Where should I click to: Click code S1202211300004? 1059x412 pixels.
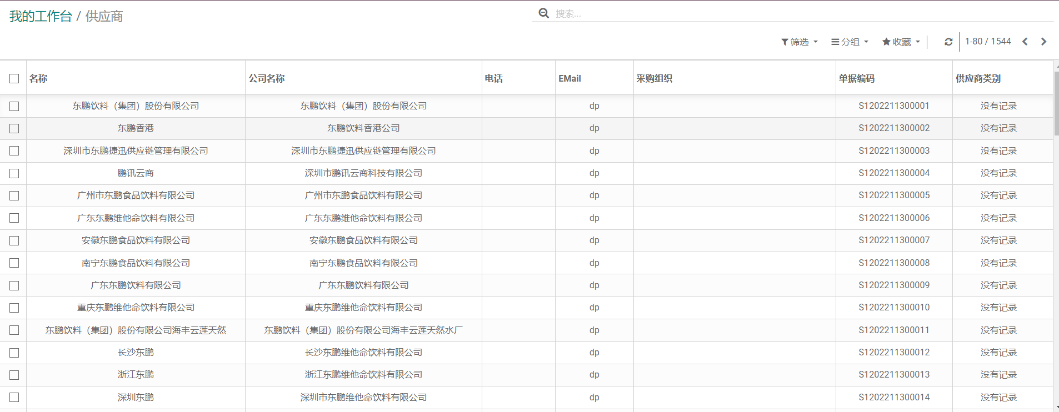click(x=894, y=173)
